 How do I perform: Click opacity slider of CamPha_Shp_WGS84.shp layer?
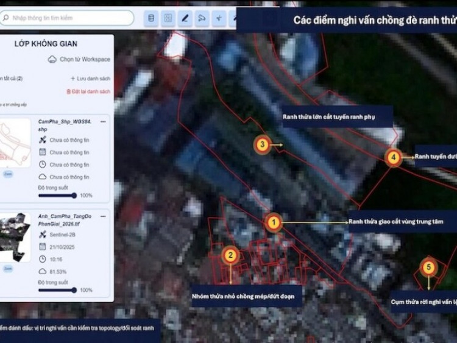pyautogui.click(x=57, y=196)
